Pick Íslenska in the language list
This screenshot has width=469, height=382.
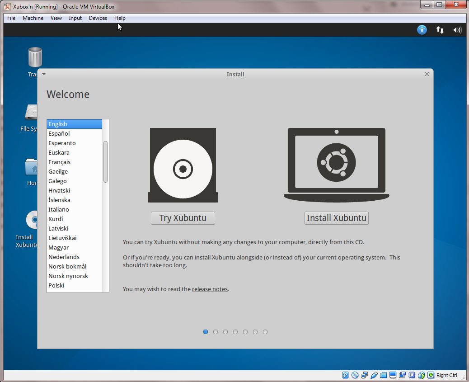(x=75, y=200)
